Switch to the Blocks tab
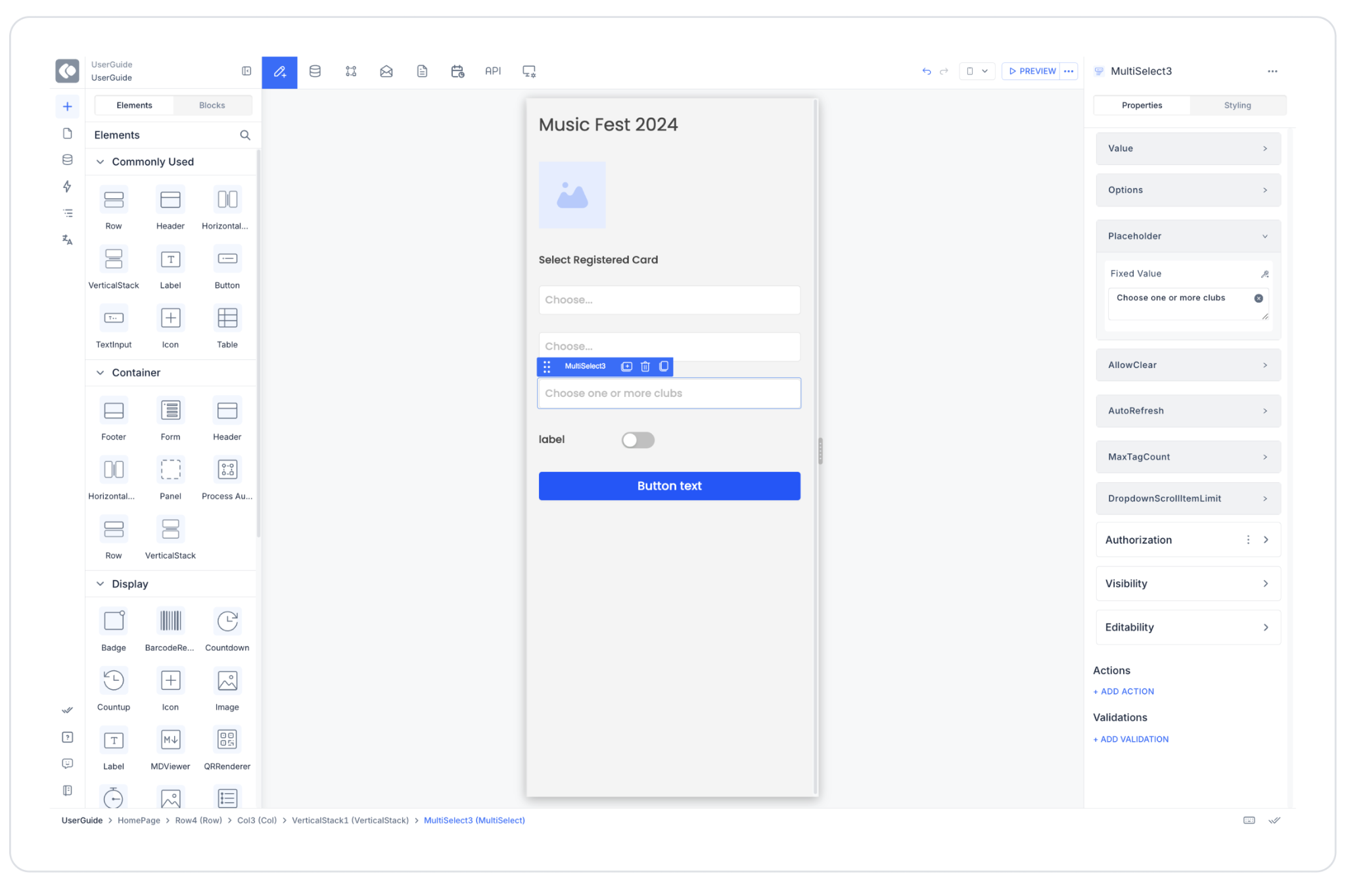 pyautogui.click(x=212, y=105)
